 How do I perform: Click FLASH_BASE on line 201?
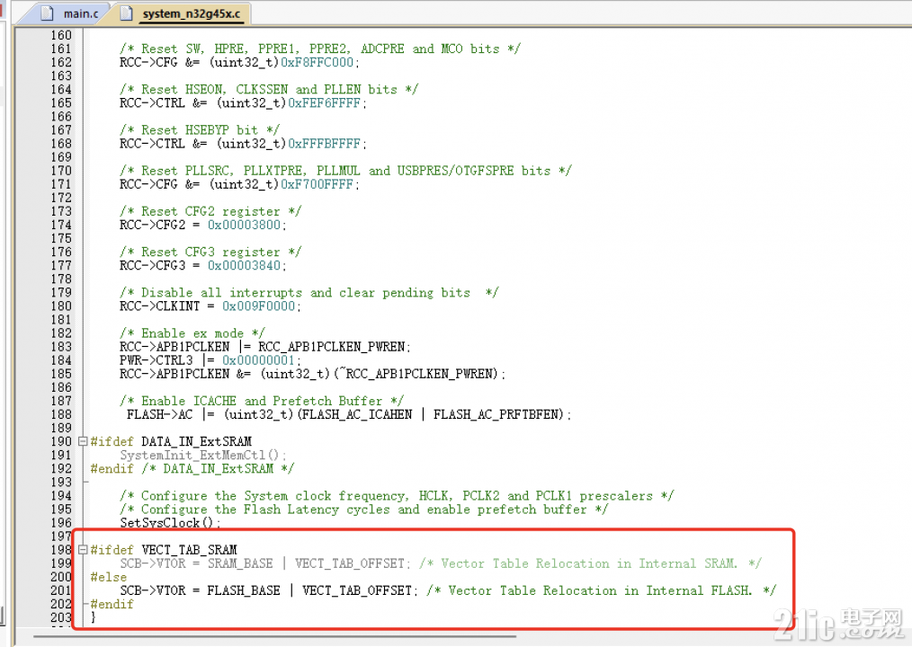click(x=244, y=590)
